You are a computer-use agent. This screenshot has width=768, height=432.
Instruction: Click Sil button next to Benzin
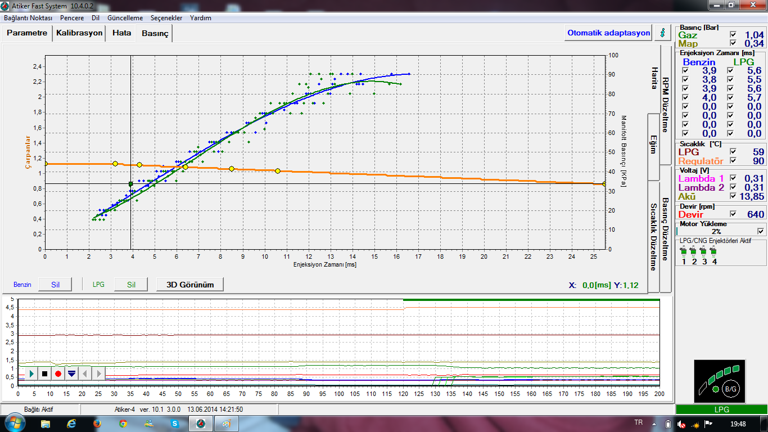(x=55, y=285)
